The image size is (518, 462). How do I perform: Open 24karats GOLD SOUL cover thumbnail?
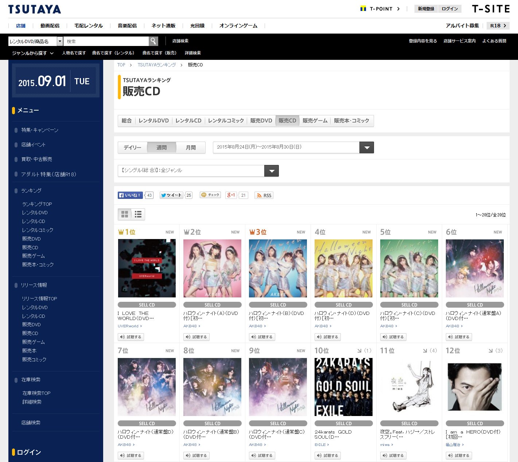tap(344, 387)
